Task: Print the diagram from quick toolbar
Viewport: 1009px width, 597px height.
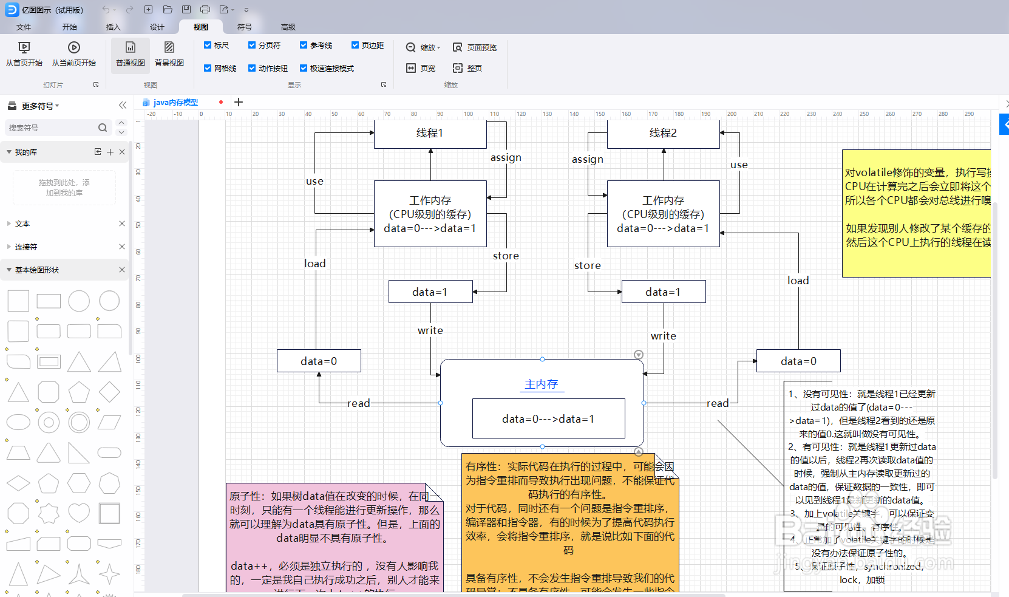Action: pos(205,10)
